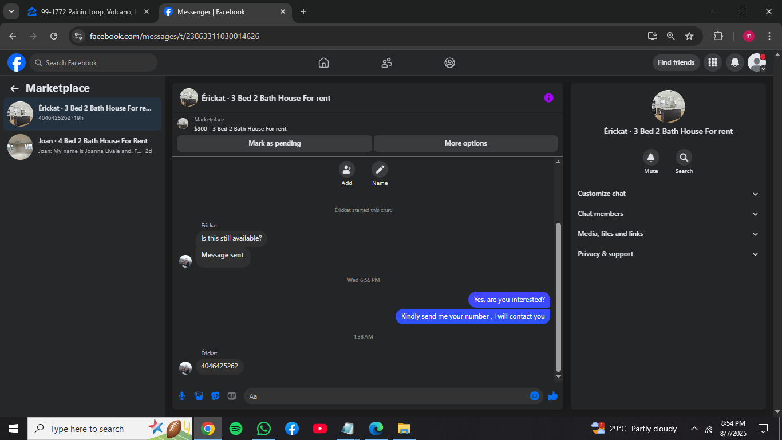
Task: Open a new Chrome tab
Action: tap(303, 11)
